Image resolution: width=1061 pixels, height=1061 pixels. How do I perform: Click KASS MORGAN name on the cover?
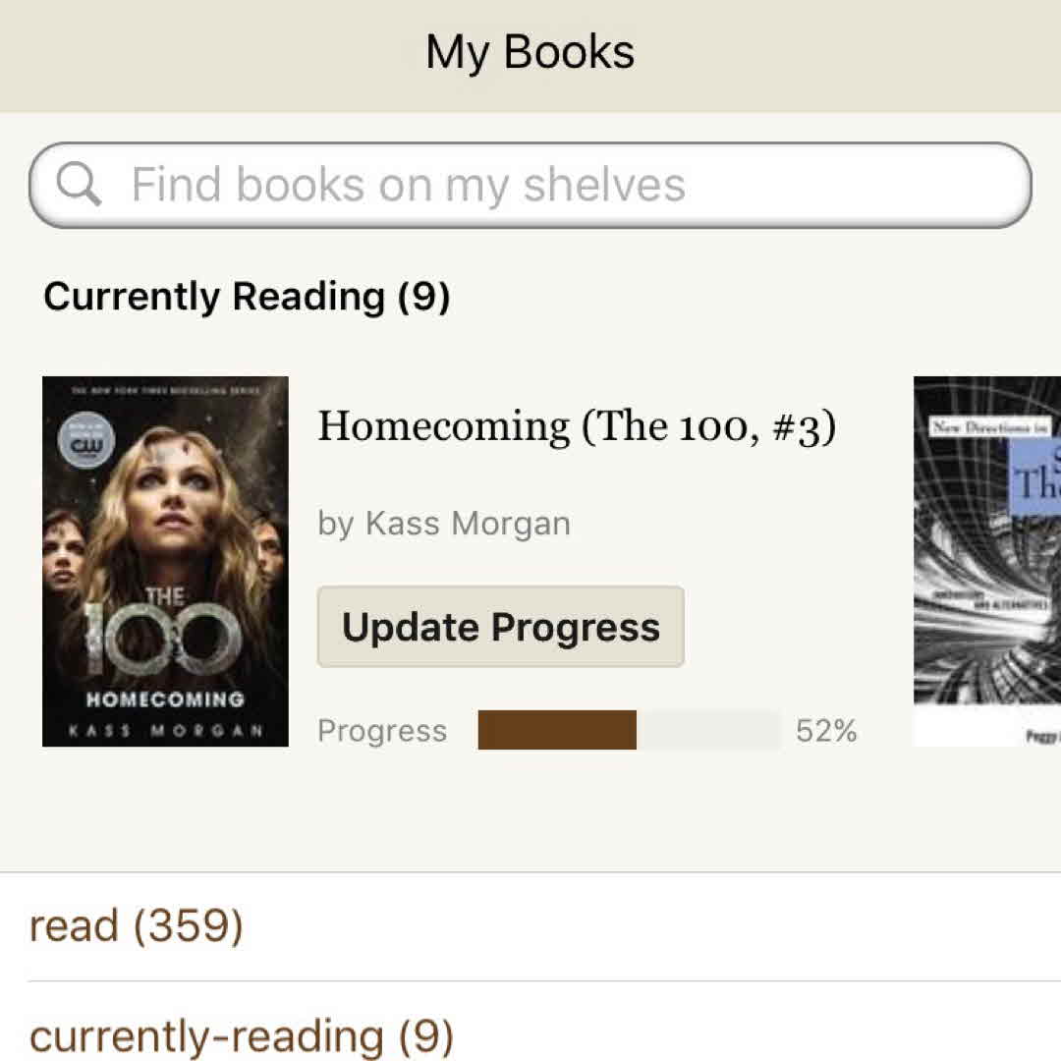pos(165,731)
